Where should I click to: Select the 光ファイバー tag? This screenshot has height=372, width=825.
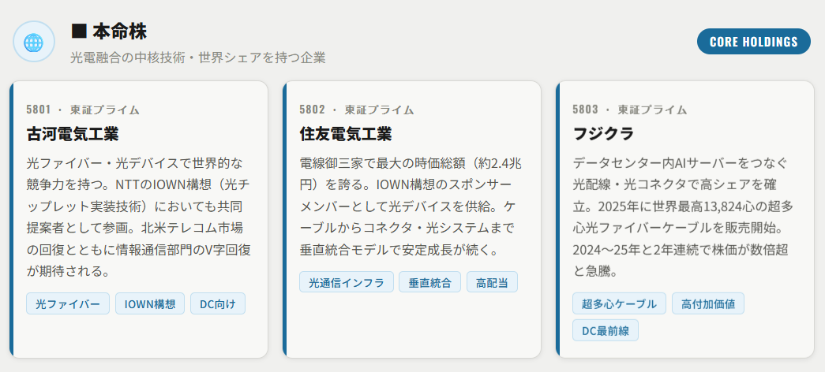[x=68, y=303]
